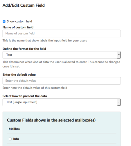The width and height of the screenshot is (131, 146).
Task: Click the 'Select how to present the data' label
Action: pyautogui.click(x=25, y=96)
